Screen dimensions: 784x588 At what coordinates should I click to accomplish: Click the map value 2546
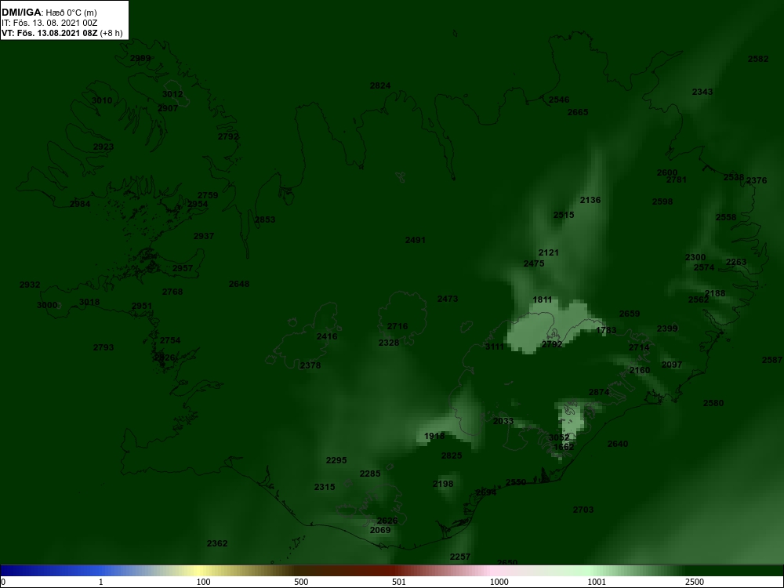pyautogui.click(x=559, y=100)
